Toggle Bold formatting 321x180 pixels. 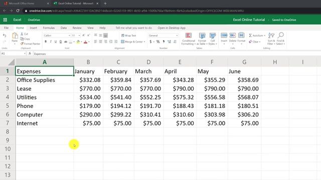tap(46, 41)
